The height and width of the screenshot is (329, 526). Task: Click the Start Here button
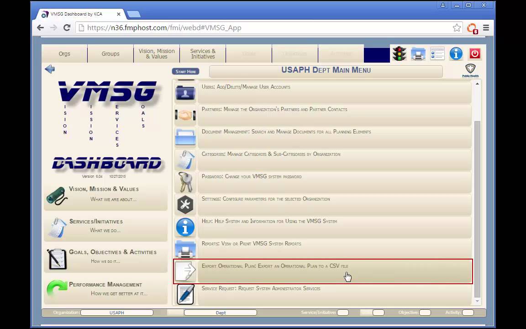(x=185, y=71)
